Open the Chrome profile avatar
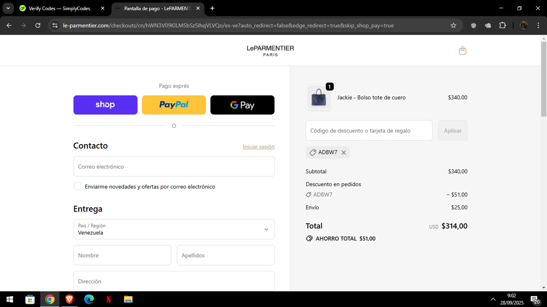Image resolution: width=547 pixels, height=307 pixels. point(524,25)
